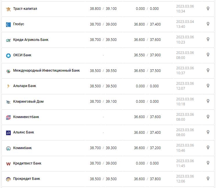Image resolution: width=216 pixels, height=188 pixels.
Task: Open the Коминбанк bank name link
Action: pos(22,148)
